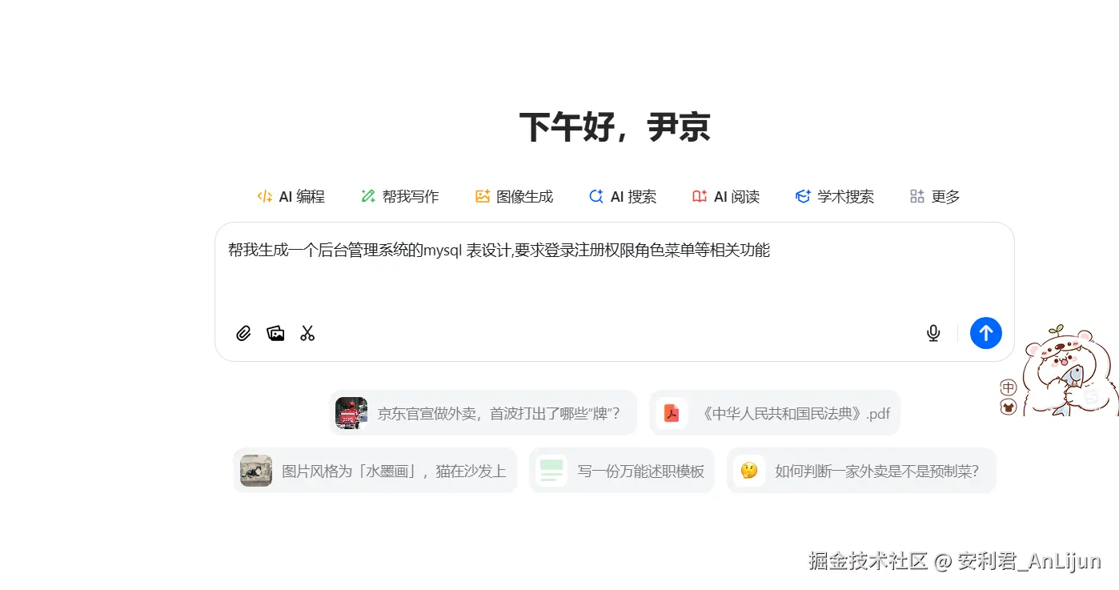
Task: Click the 中 input method indicator
Action: pos(1009,387)
